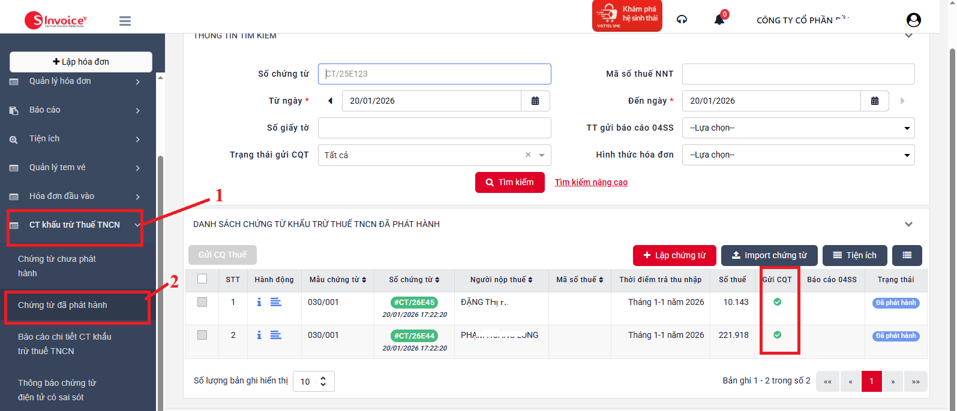Open calendar picker for Từ ngày

[x=535, y=101]
